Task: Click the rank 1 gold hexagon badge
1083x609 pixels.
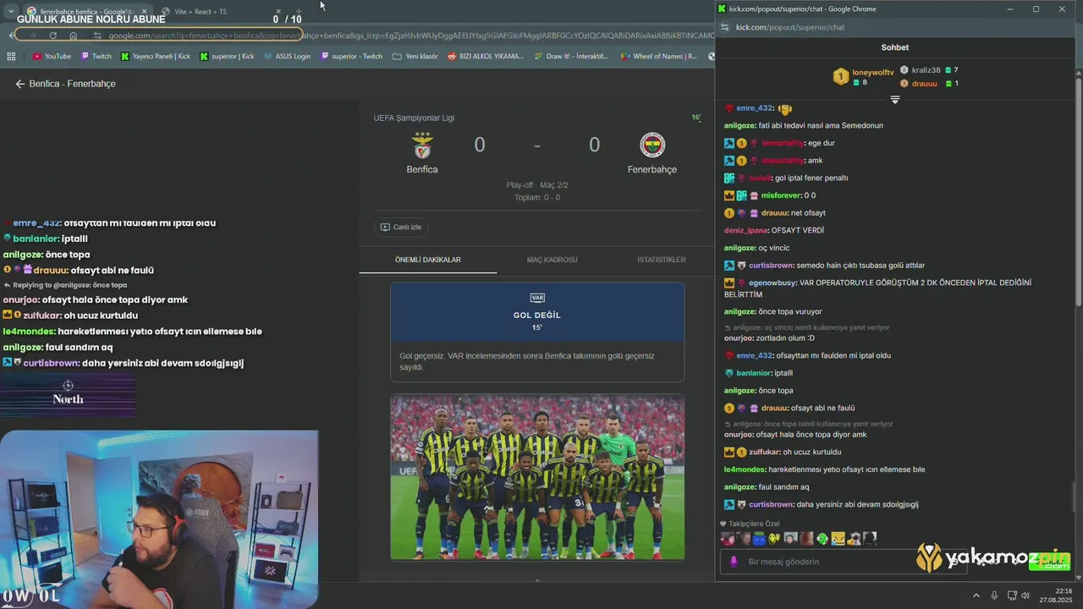Action: coord(840,77)
